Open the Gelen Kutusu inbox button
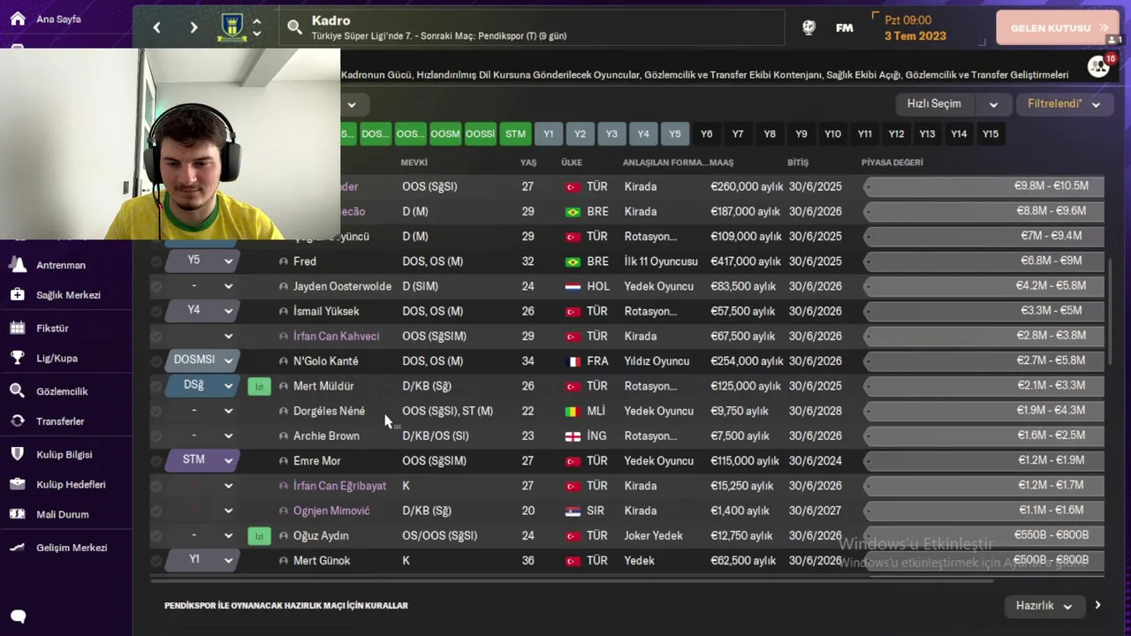Viewport: 1131px width, 636px height. (1057, 28)
